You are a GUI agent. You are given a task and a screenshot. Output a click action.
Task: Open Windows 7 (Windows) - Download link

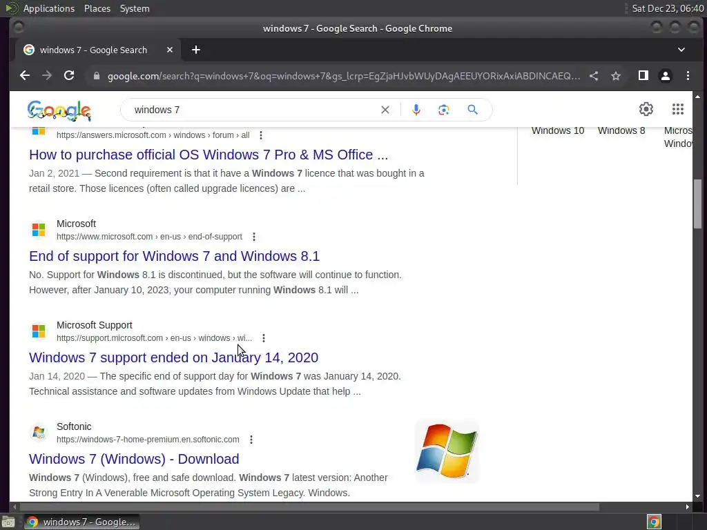click(x=134, y=459)
